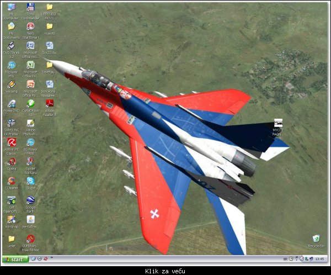Viewport: 331px width, 275px height.
Task: Select the Microsoft Office Excel shortcut
Action: click(30, 69)
